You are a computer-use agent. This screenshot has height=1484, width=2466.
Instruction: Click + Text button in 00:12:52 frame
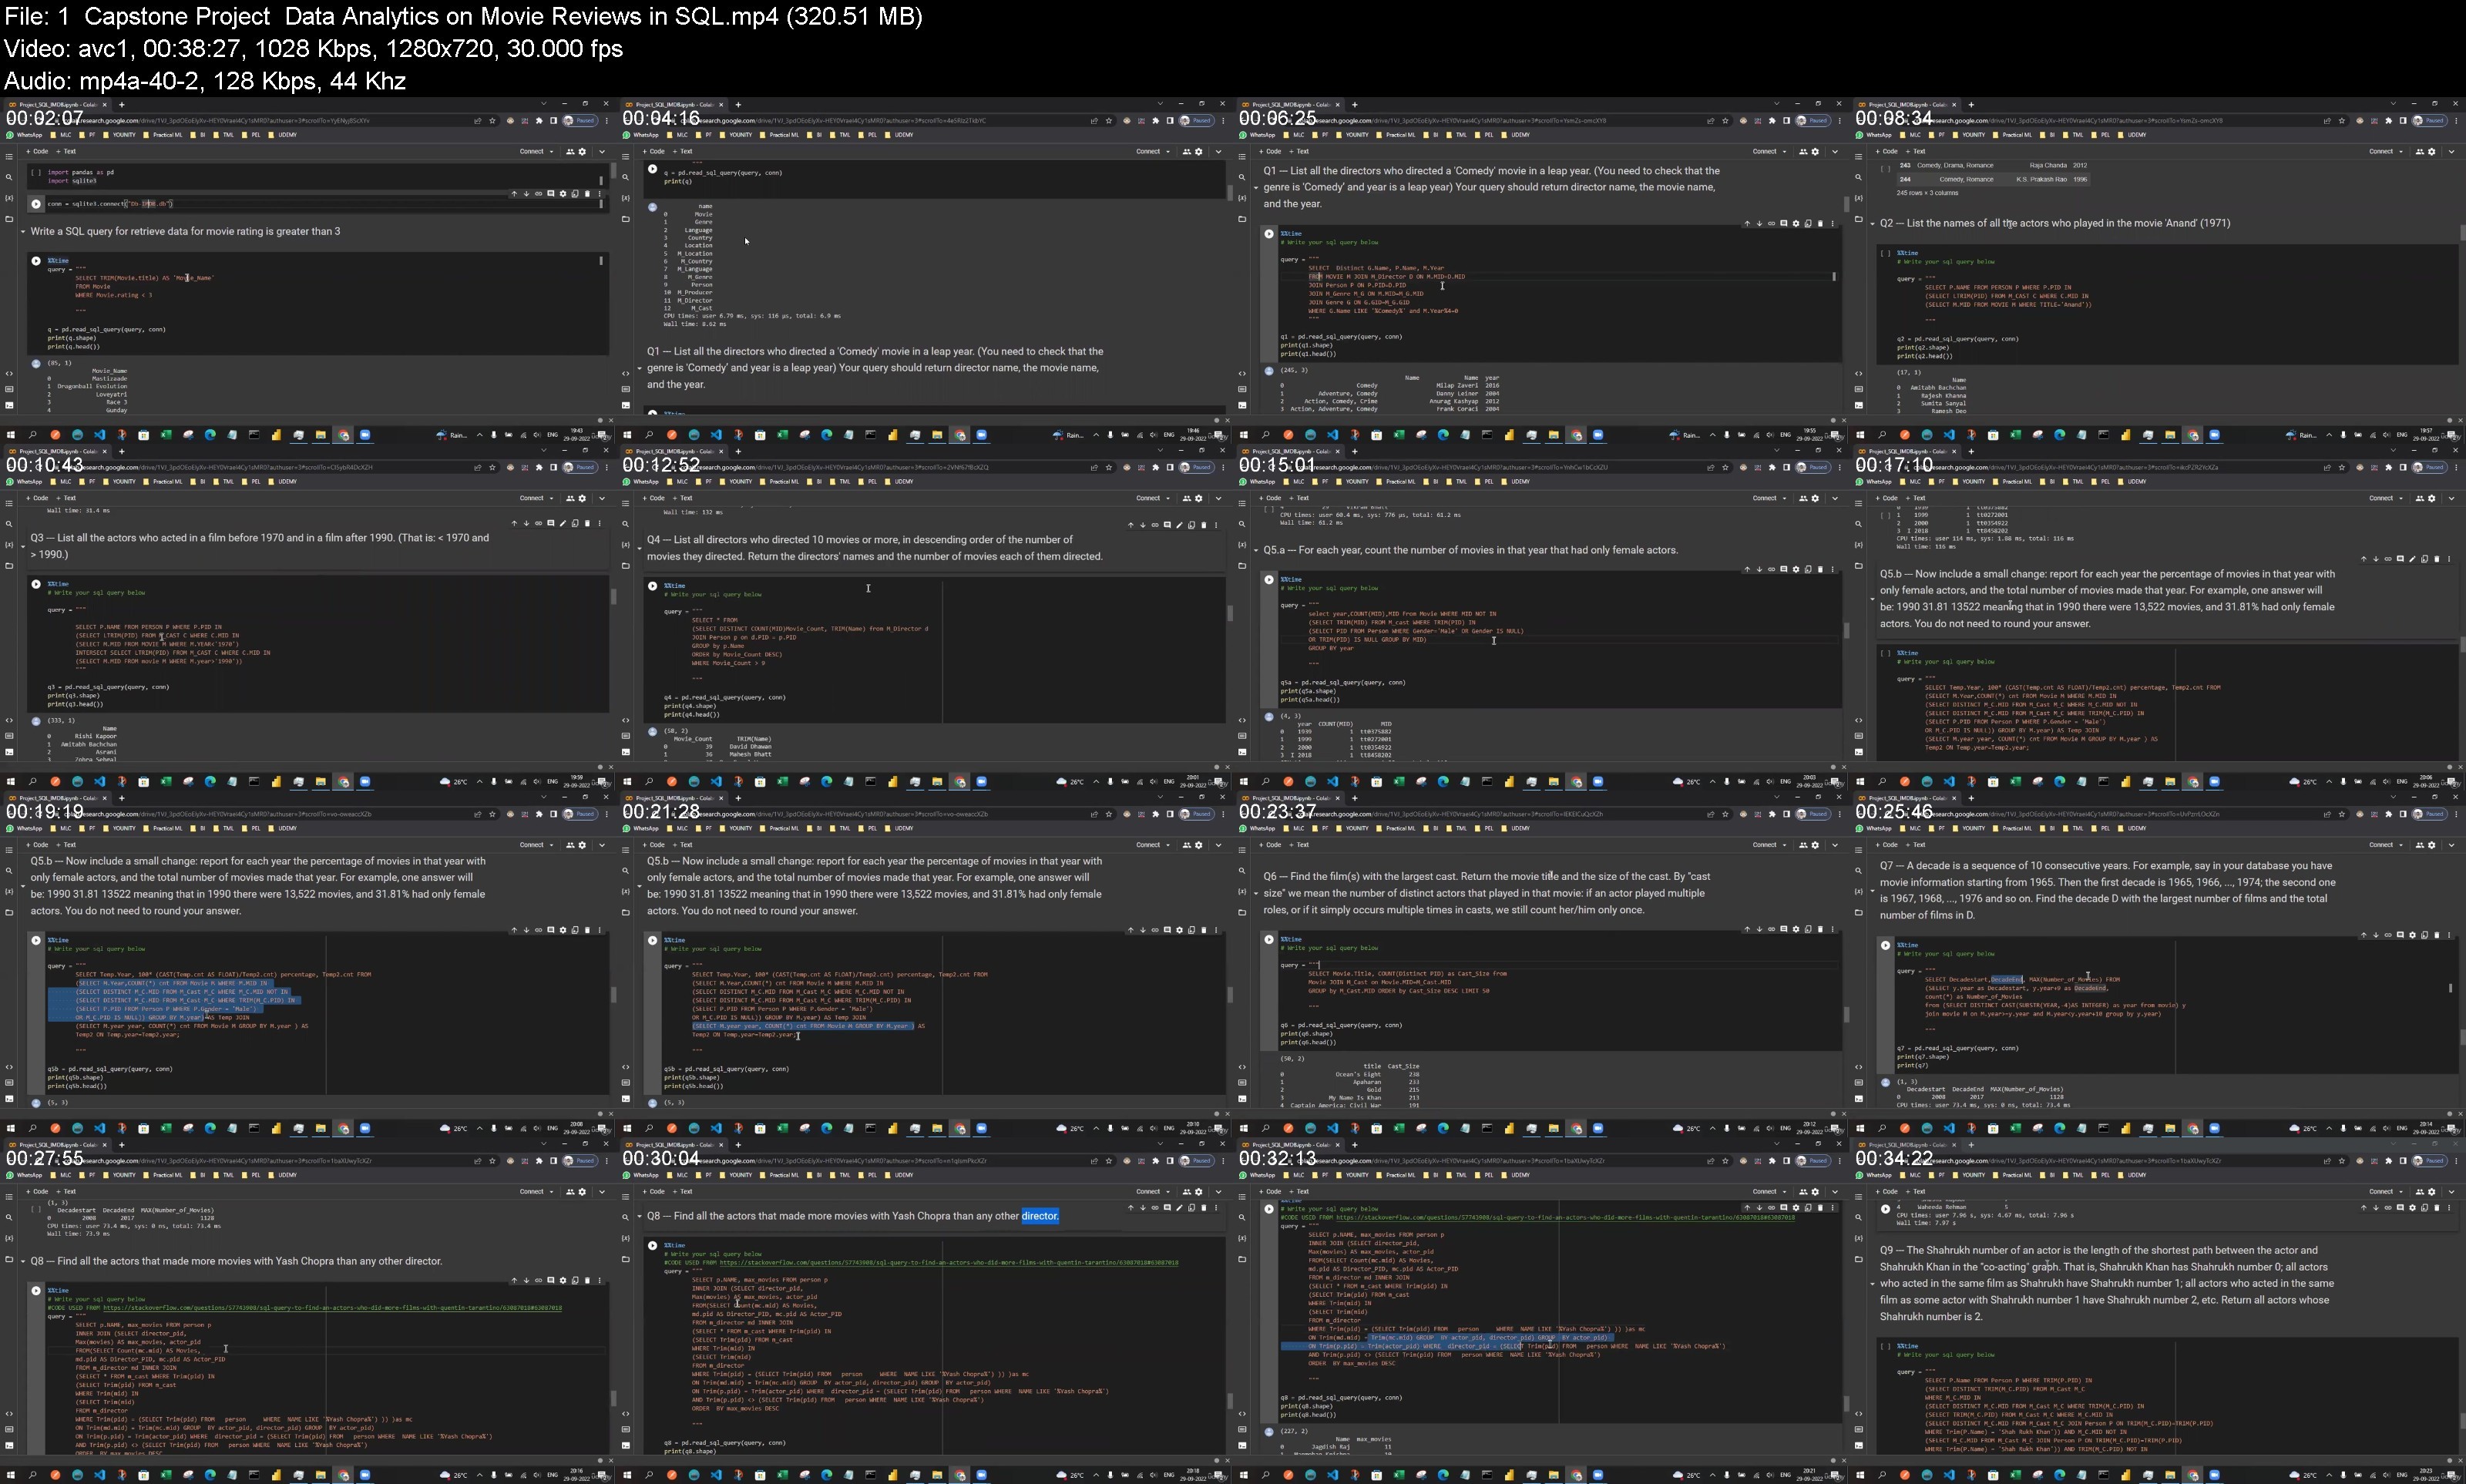pyautogui.click(x=683, y=499)
